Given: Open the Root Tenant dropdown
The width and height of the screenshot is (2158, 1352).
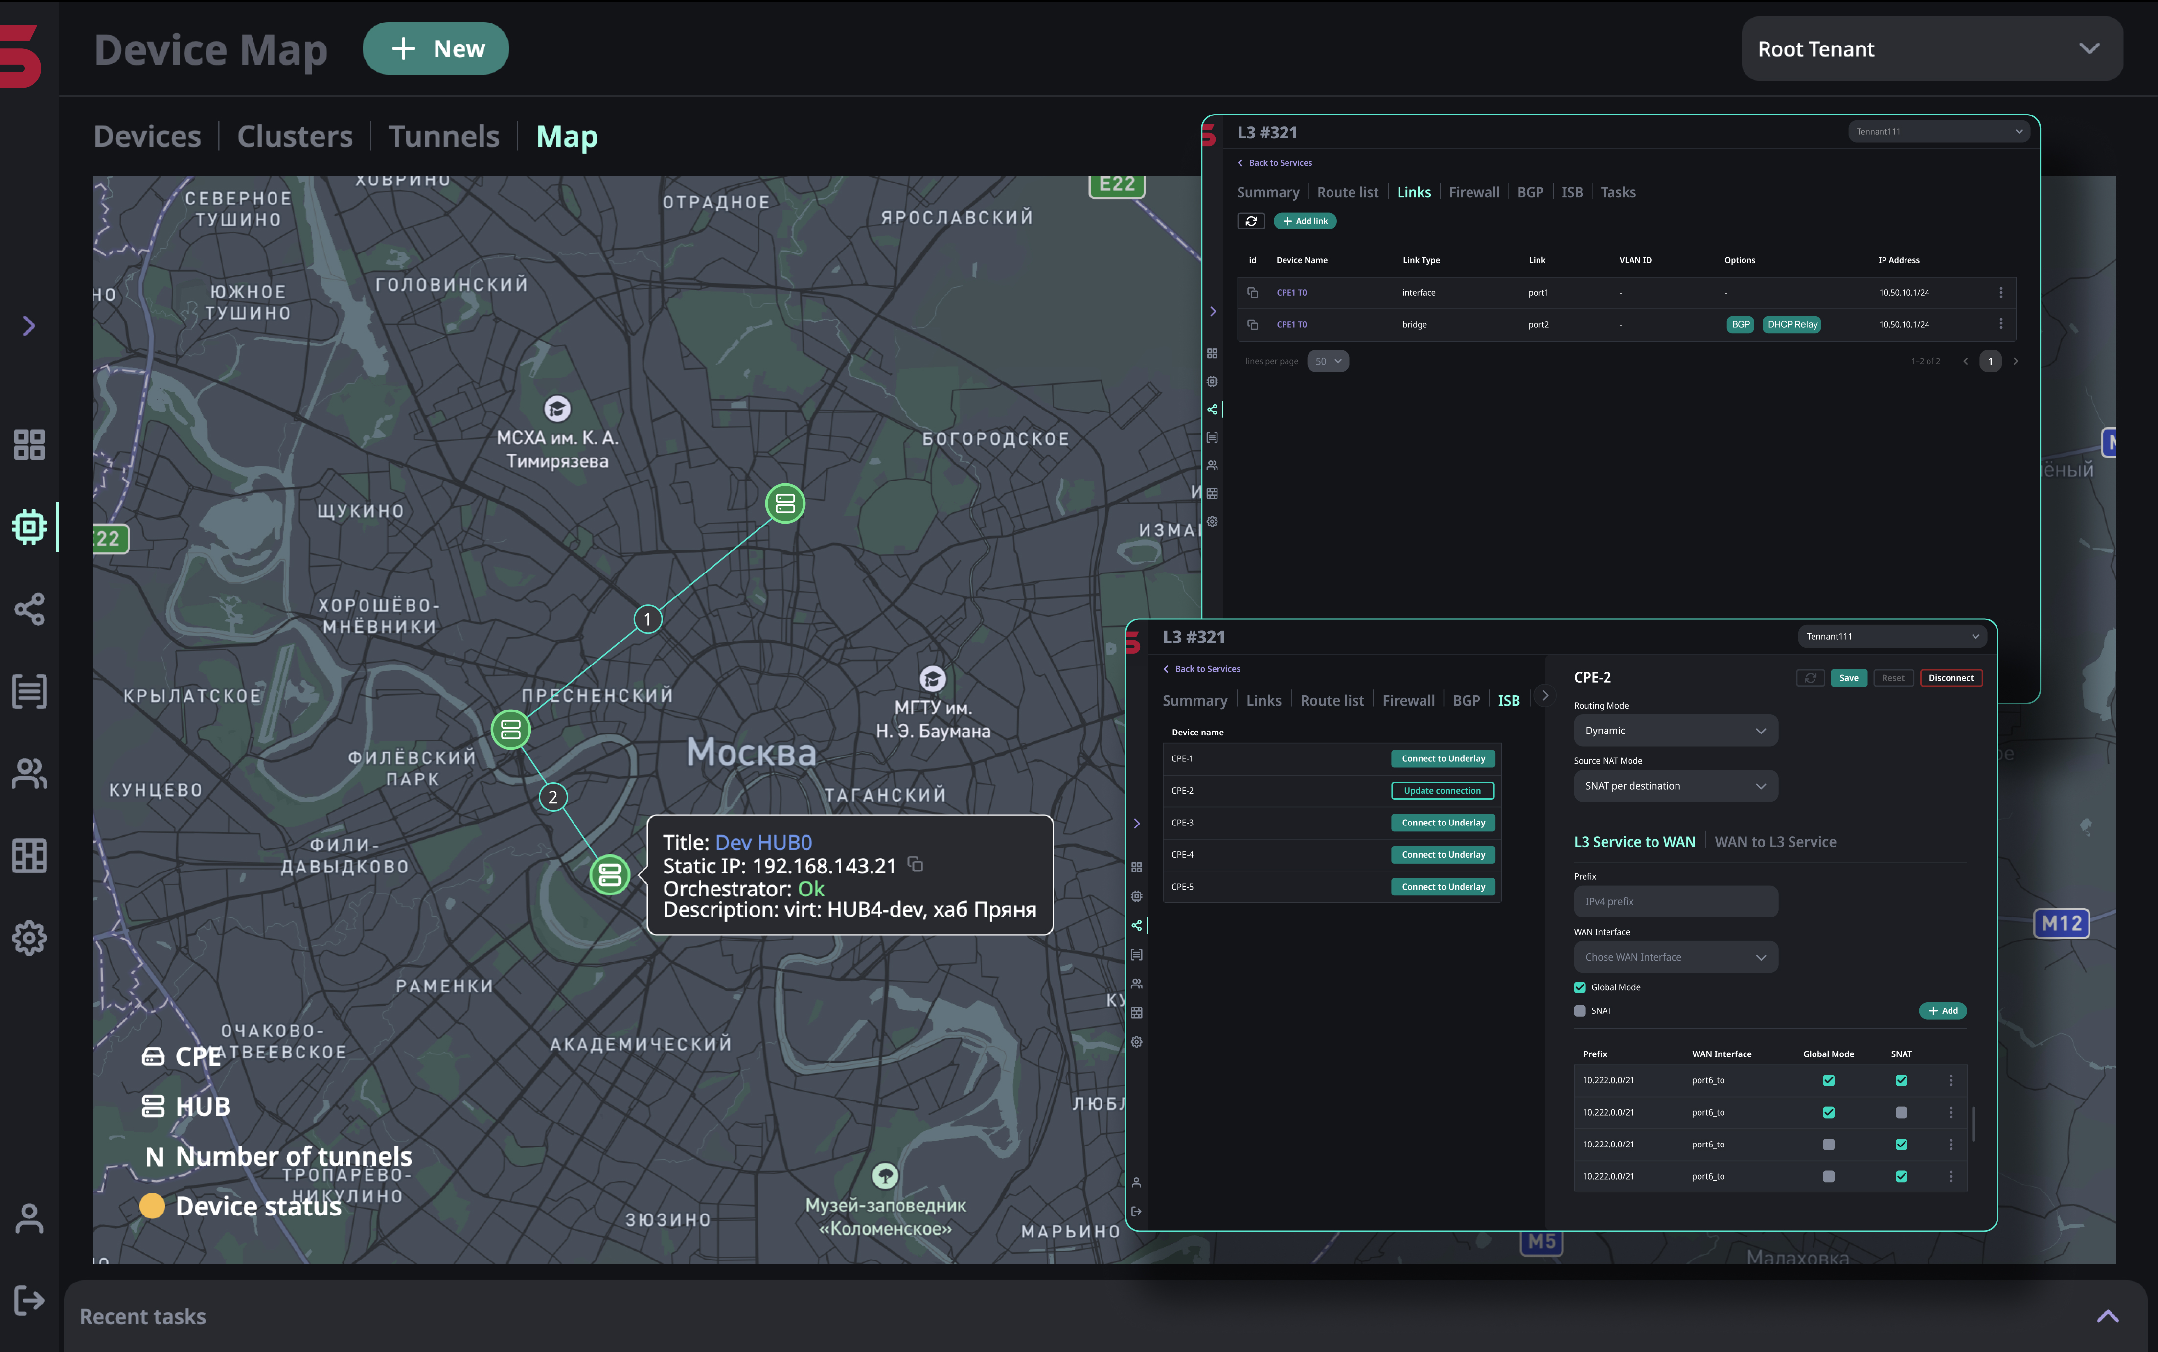Looking at the screenshot, I should pos(1931,49).
